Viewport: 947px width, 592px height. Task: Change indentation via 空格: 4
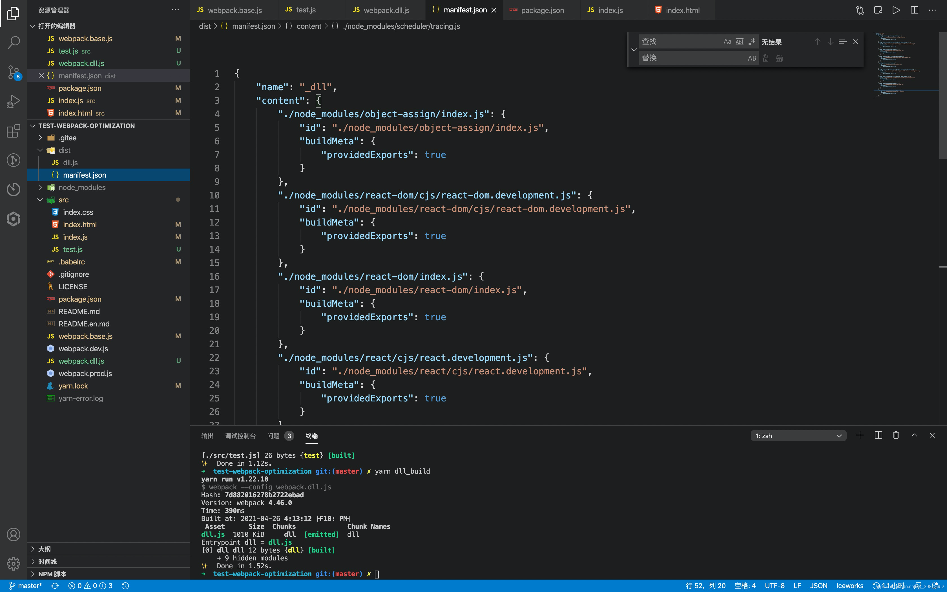pos(745,586)
